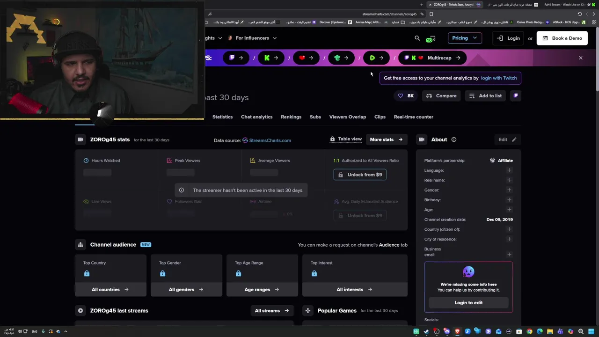Expand the Age plus button

pyautogui.click(x=509, y=210)
